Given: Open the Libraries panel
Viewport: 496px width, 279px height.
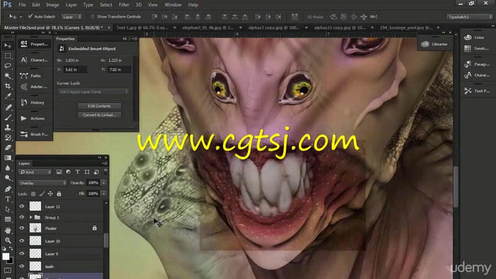Looking at the screenshot, I should [x=435, y=44].
